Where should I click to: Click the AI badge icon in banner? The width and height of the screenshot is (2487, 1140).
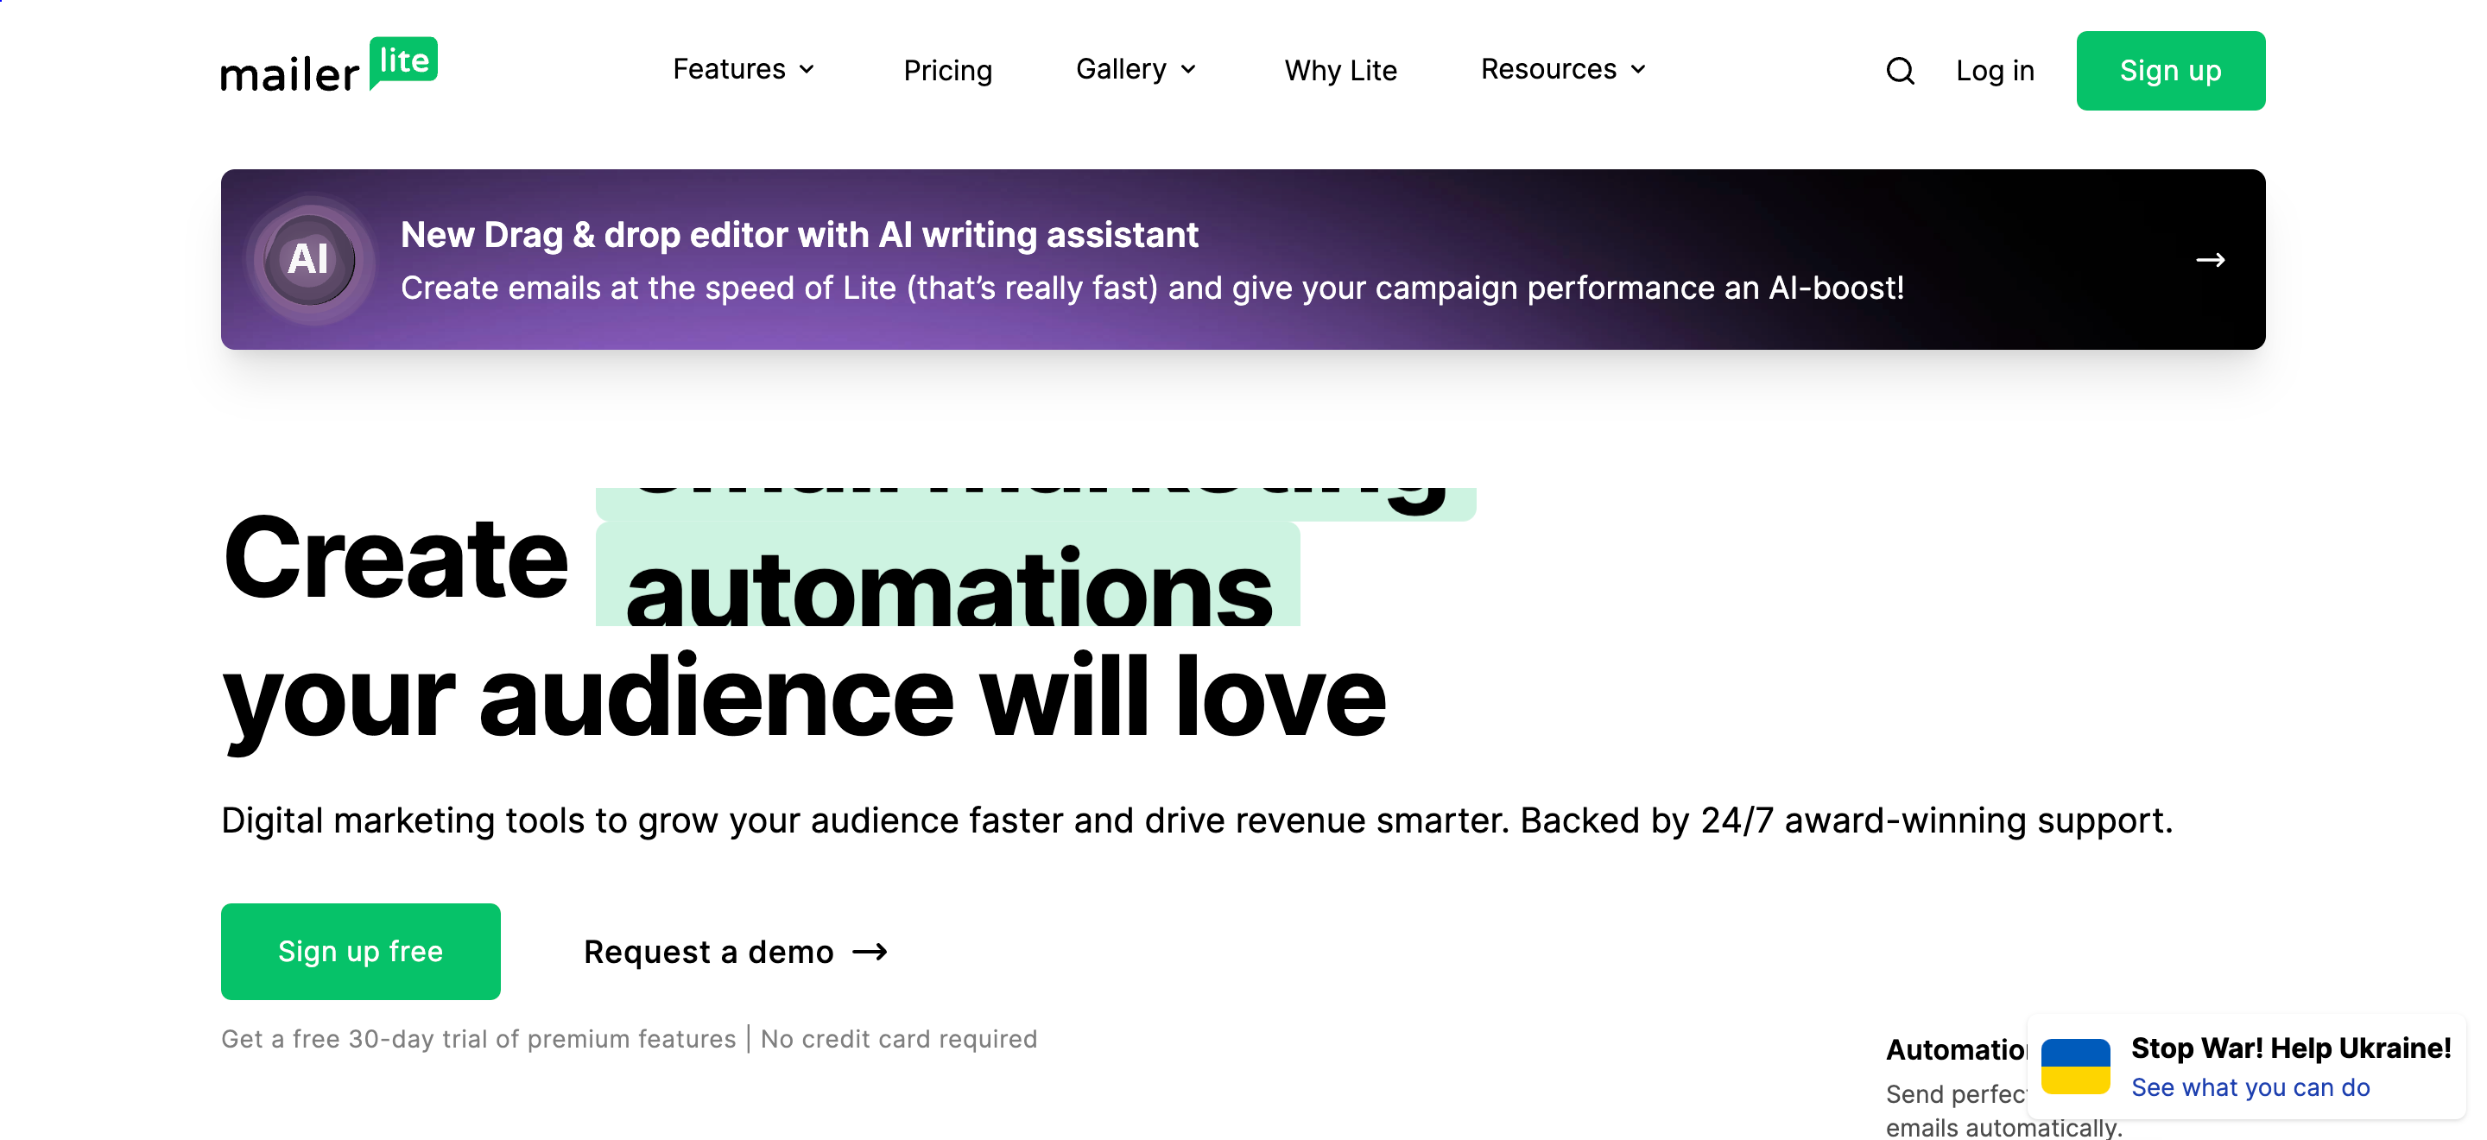pyautogui.click(x=309, y=259)
